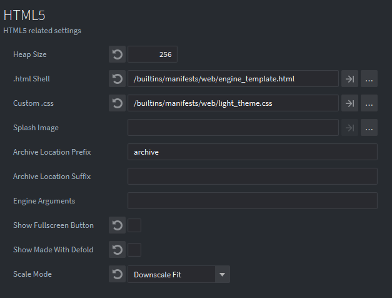The image size is (392, 298).
Task: Reset Show Made With Defold setting
Action: 117,250
